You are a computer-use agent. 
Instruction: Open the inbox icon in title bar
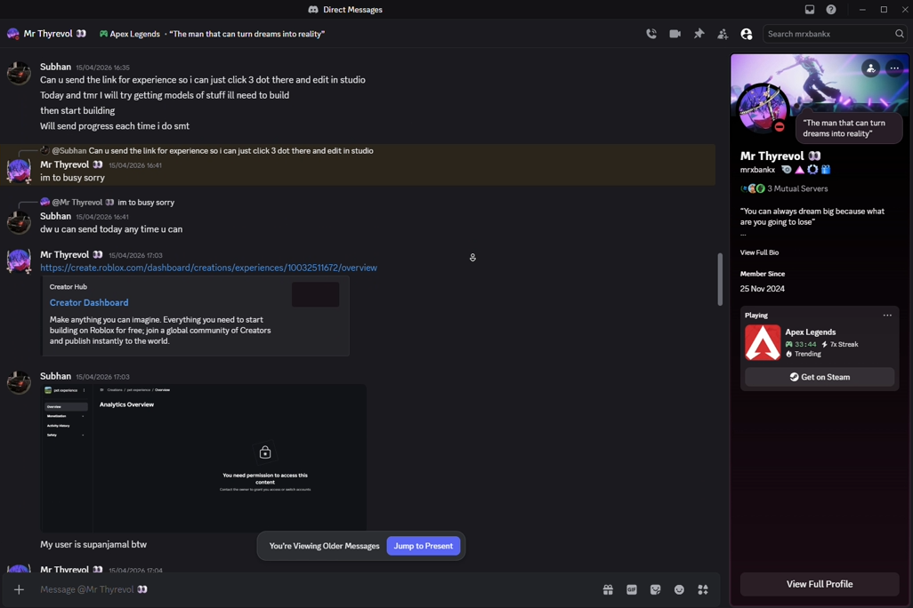tap(810, 9)
